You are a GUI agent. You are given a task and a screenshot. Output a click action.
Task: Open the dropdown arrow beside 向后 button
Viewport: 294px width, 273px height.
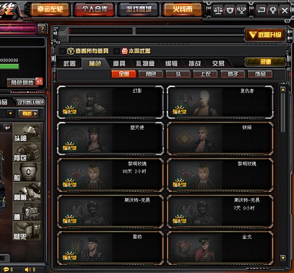[10, 113]
